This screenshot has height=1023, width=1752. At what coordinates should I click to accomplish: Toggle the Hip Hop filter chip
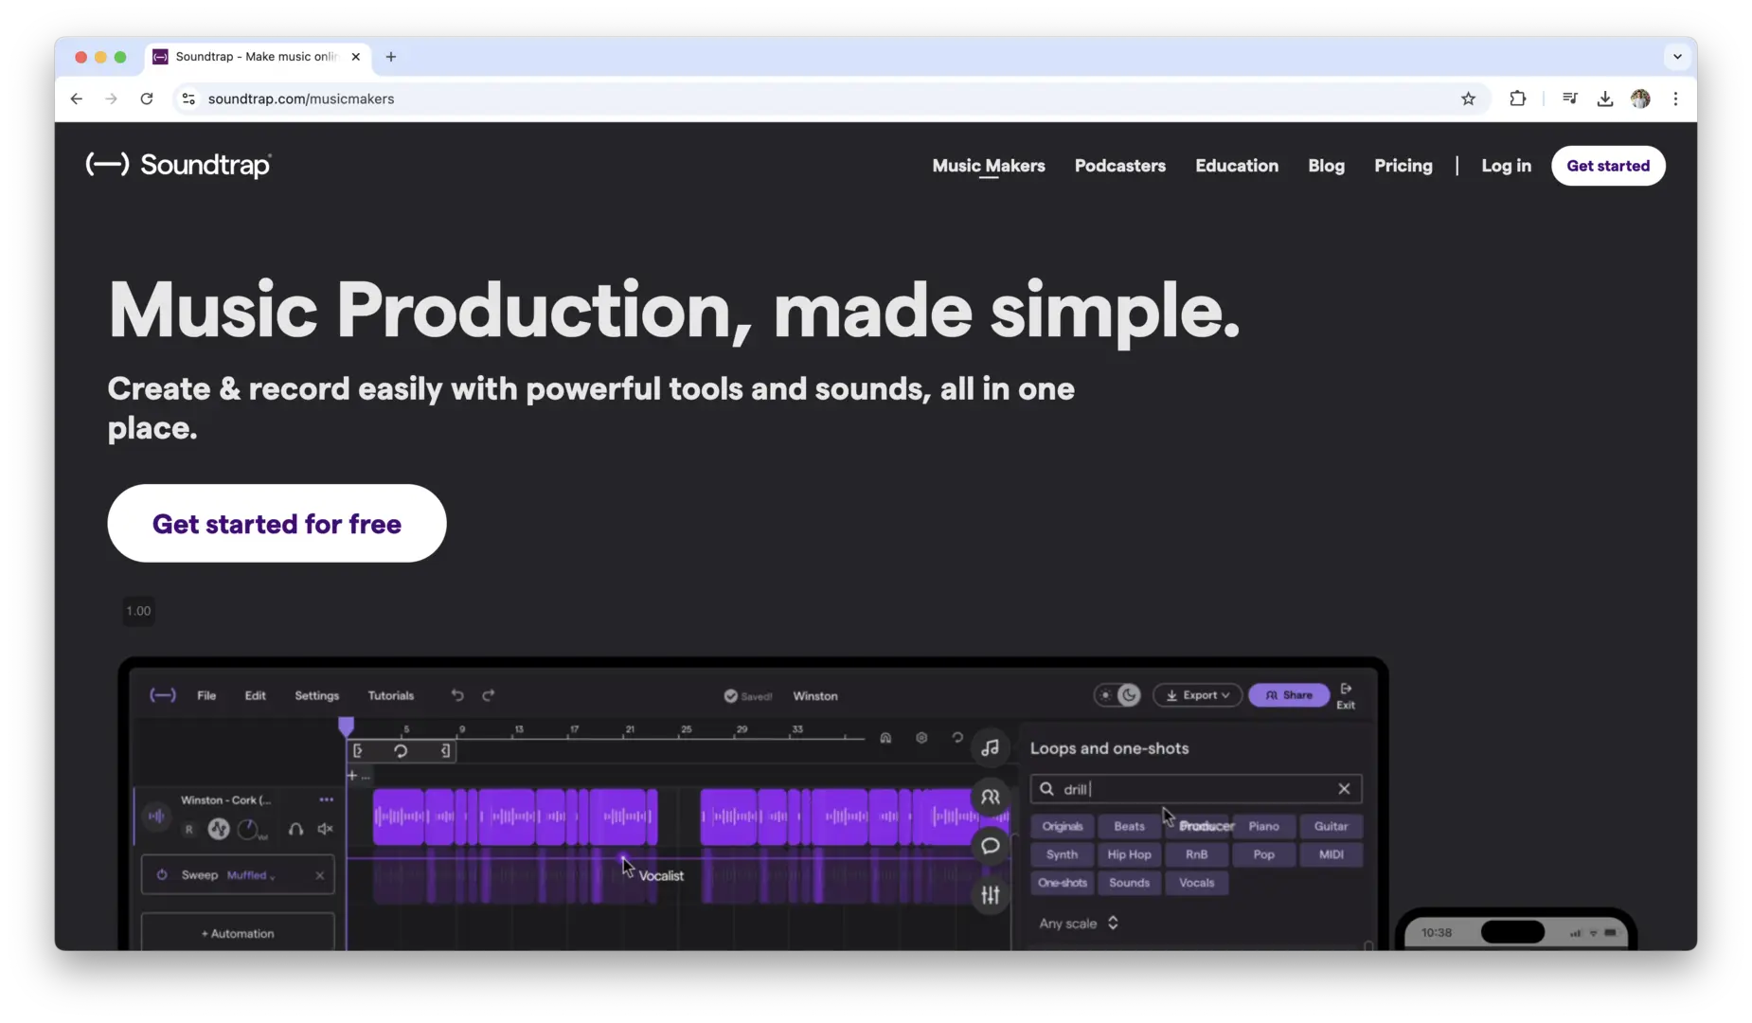coord(1130,854)
